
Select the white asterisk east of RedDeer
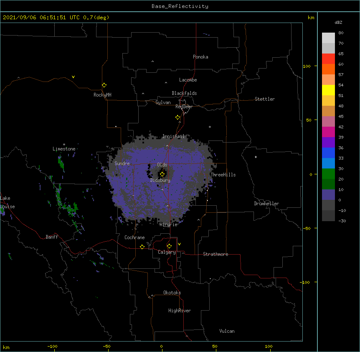210,127
